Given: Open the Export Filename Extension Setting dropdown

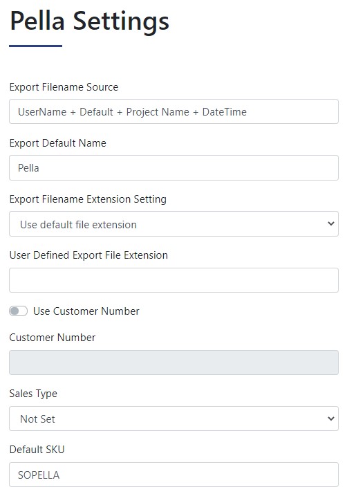Looking at the screenshot, I should [174, 224].
